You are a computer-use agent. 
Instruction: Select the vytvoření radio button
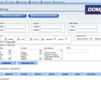[x=55, y=39]
